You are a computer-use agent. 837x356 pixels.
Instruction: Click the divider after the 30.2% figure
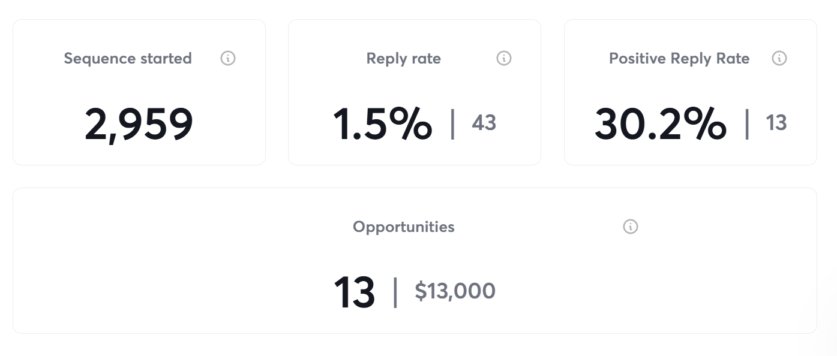pyautogui.click(x=747, y=124)
